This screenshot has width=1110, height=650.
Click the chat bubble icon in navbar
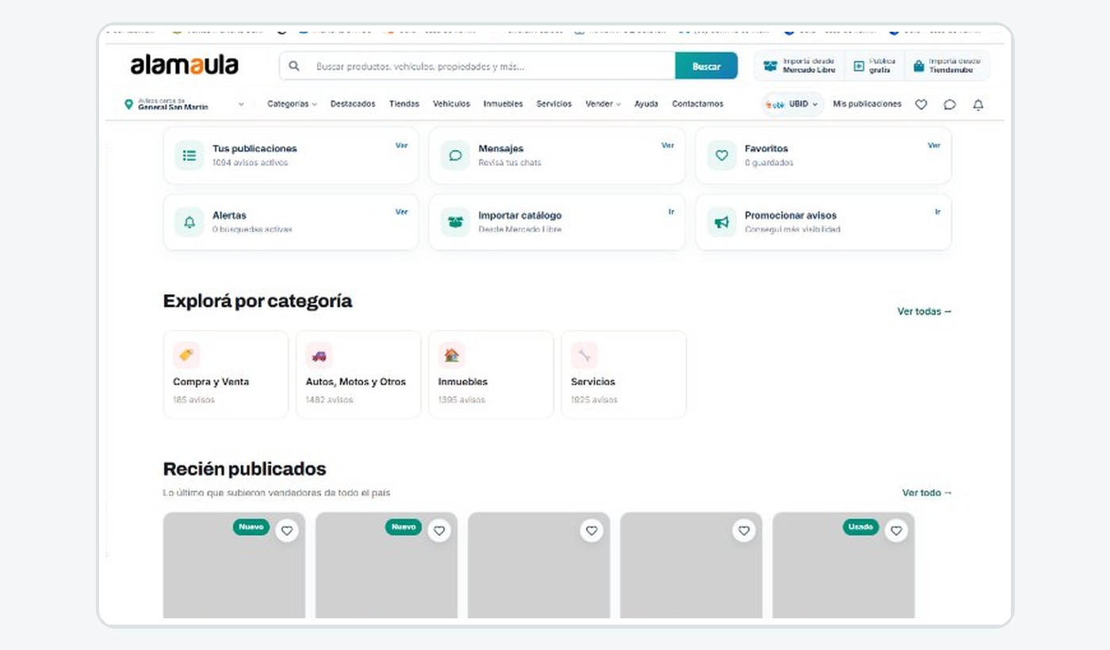pyautogui.click(x=950, y=104)
